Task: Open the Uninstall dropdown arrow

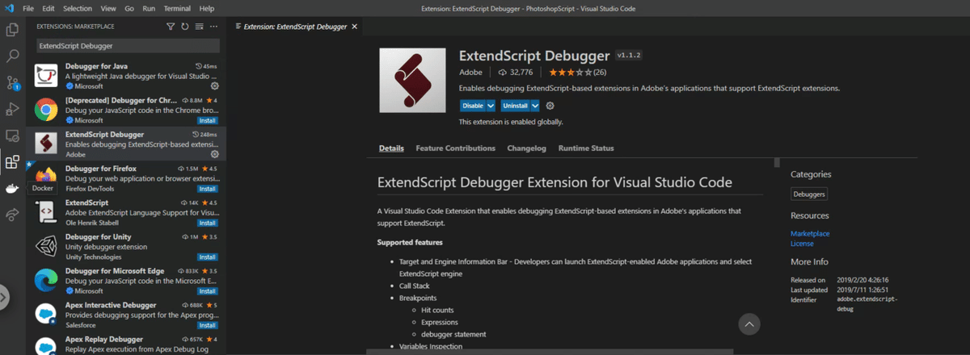Action: 535,106
